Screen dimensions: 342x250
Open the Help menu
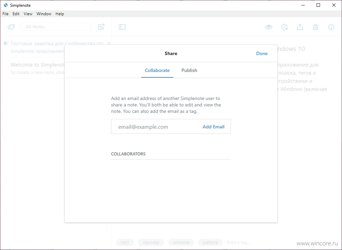coord(60,14)
